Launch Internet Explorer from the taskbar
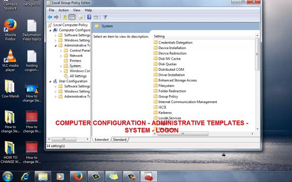Viewport: 292px width, 182px height. coord(25,176)
